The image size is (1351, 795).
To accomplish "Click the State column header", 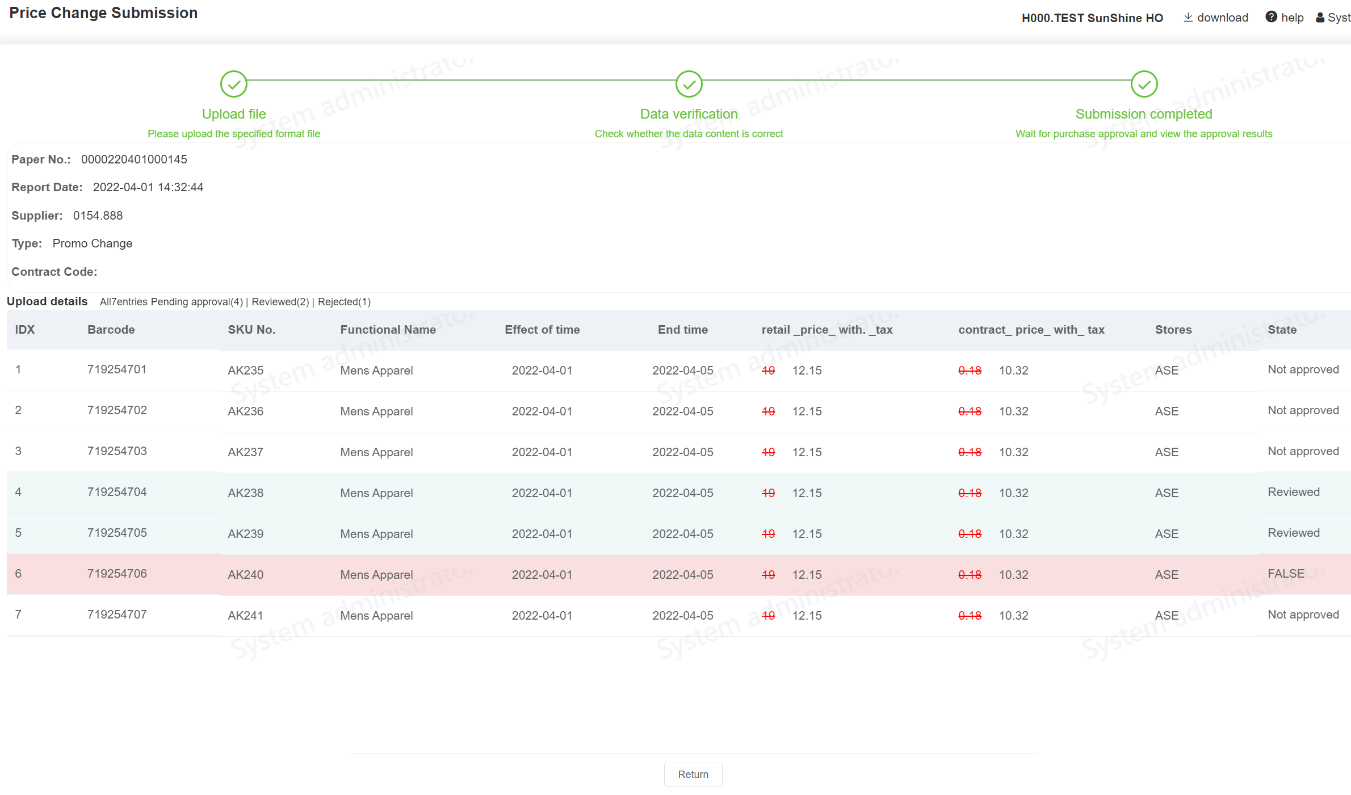I will (1282, 330).
